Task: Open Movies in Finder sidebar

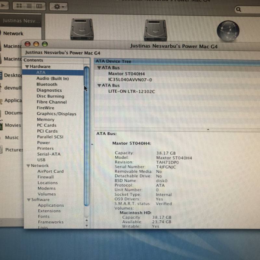Action: pos(13,125)
